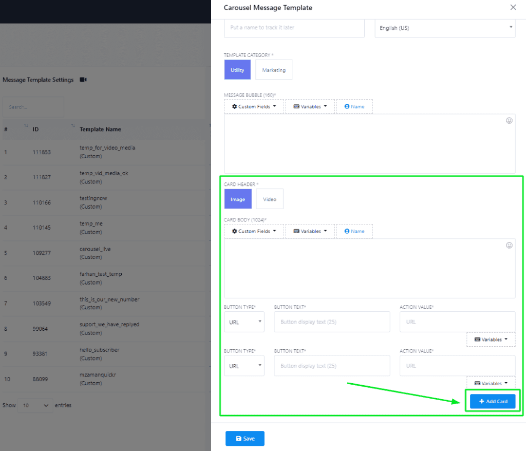Screen dimensions: 526x451
Task: Expand Custom Fields dropdown for Message Bubble
Action: click(254, 107)
